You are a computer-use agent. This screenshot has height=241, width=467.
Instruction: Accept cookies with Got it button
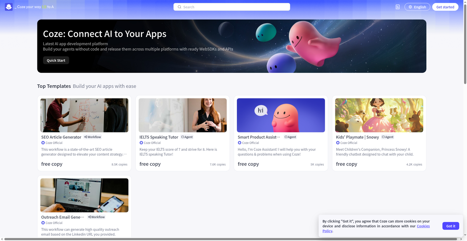(450, 226)
